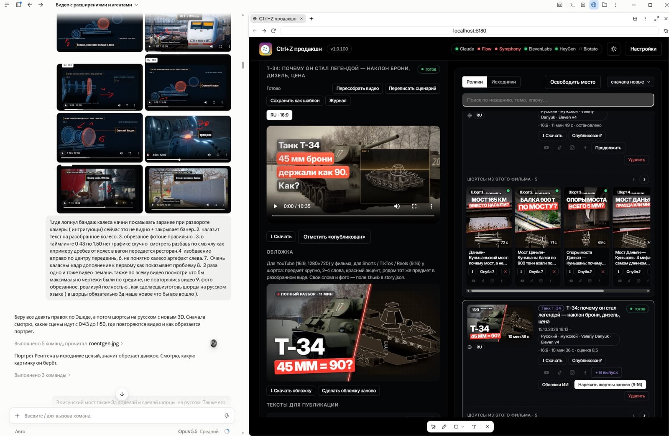Image resolution: width=669 pixels, height=436 pixels.
Task: Open the «сначала новые» sort dropdown
Action: tap(631, 82)
